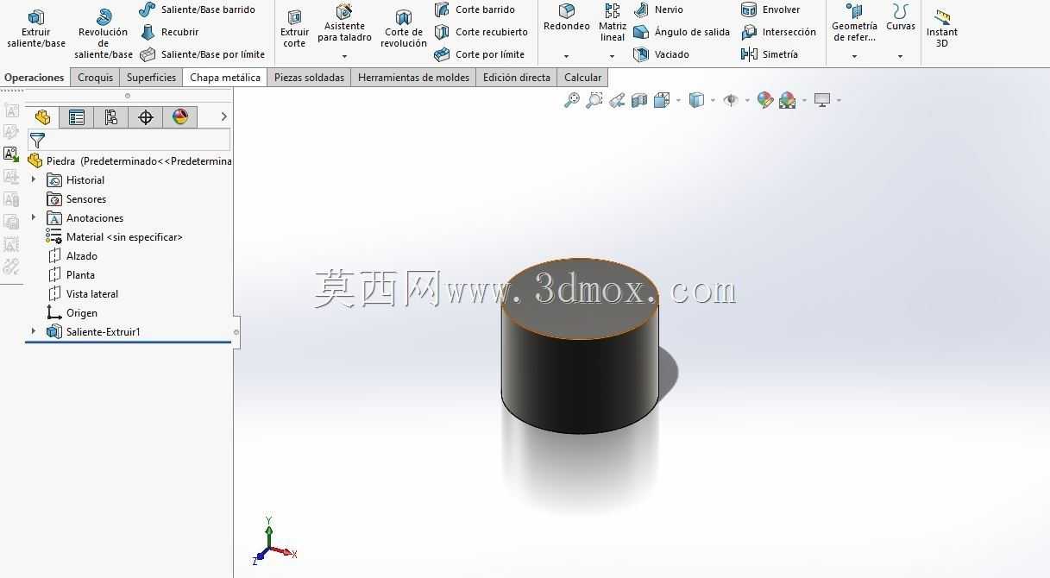Select Revolución de saliente/base tool
1050x578 pixels.
pos(104,34)
